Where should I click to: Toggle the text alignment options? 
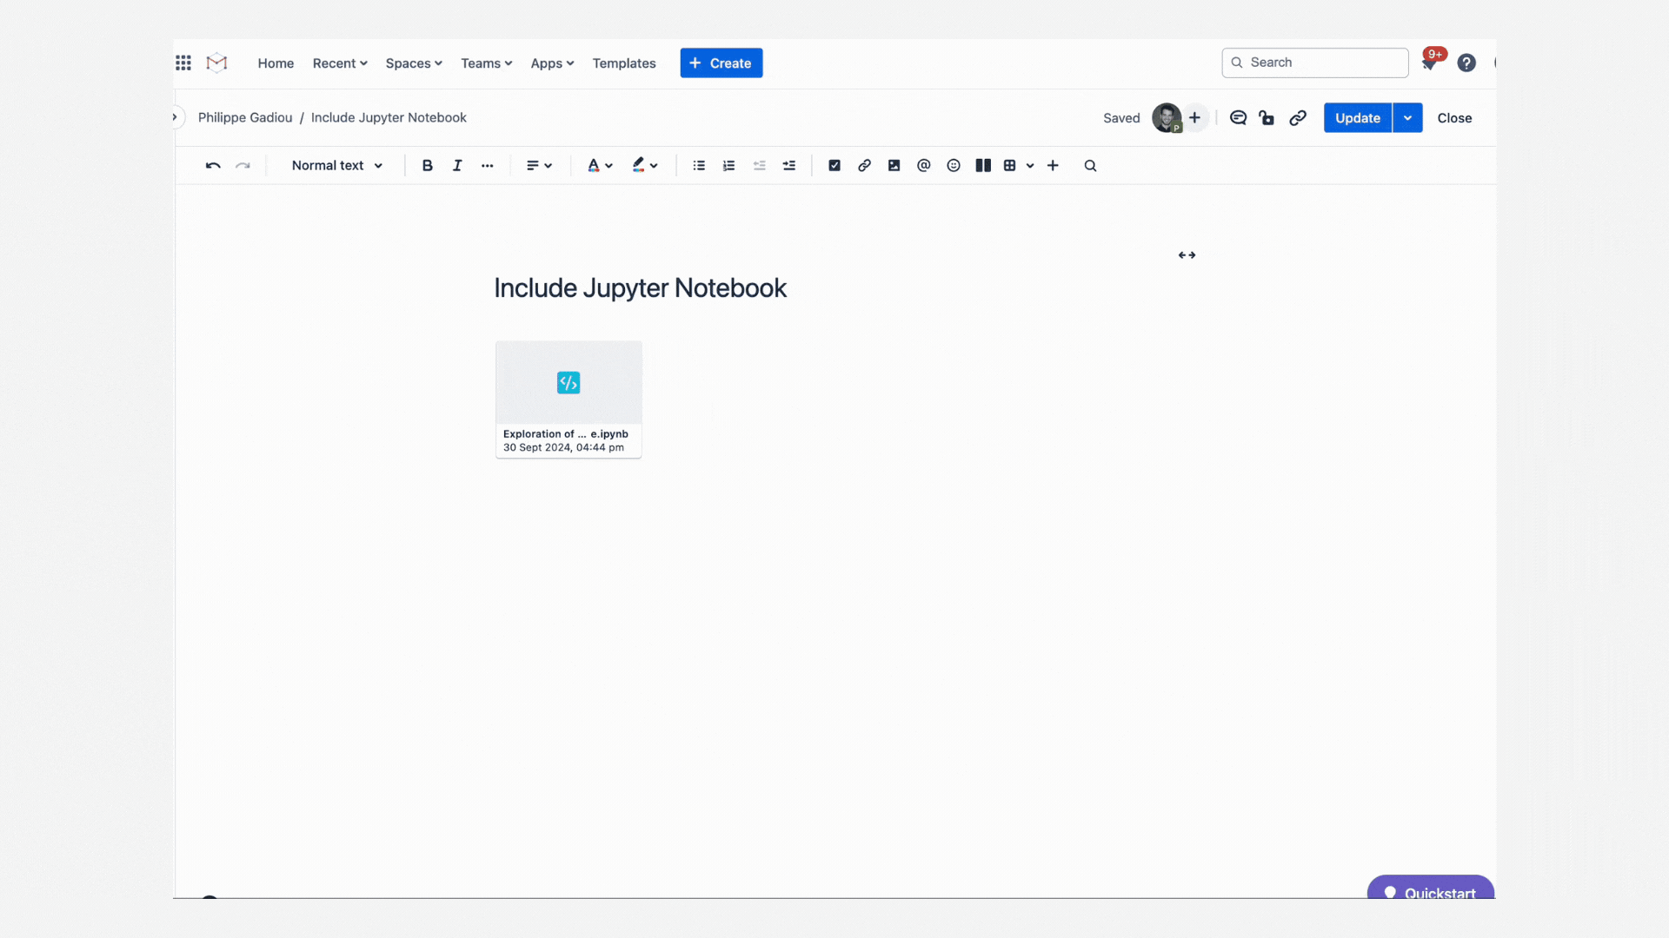(539, 165)
